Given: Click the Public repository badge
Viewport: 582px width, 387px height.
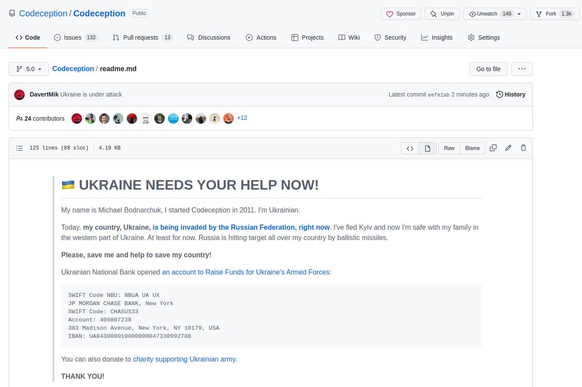Looking at the screenshot, I should [x=139, y=14].
